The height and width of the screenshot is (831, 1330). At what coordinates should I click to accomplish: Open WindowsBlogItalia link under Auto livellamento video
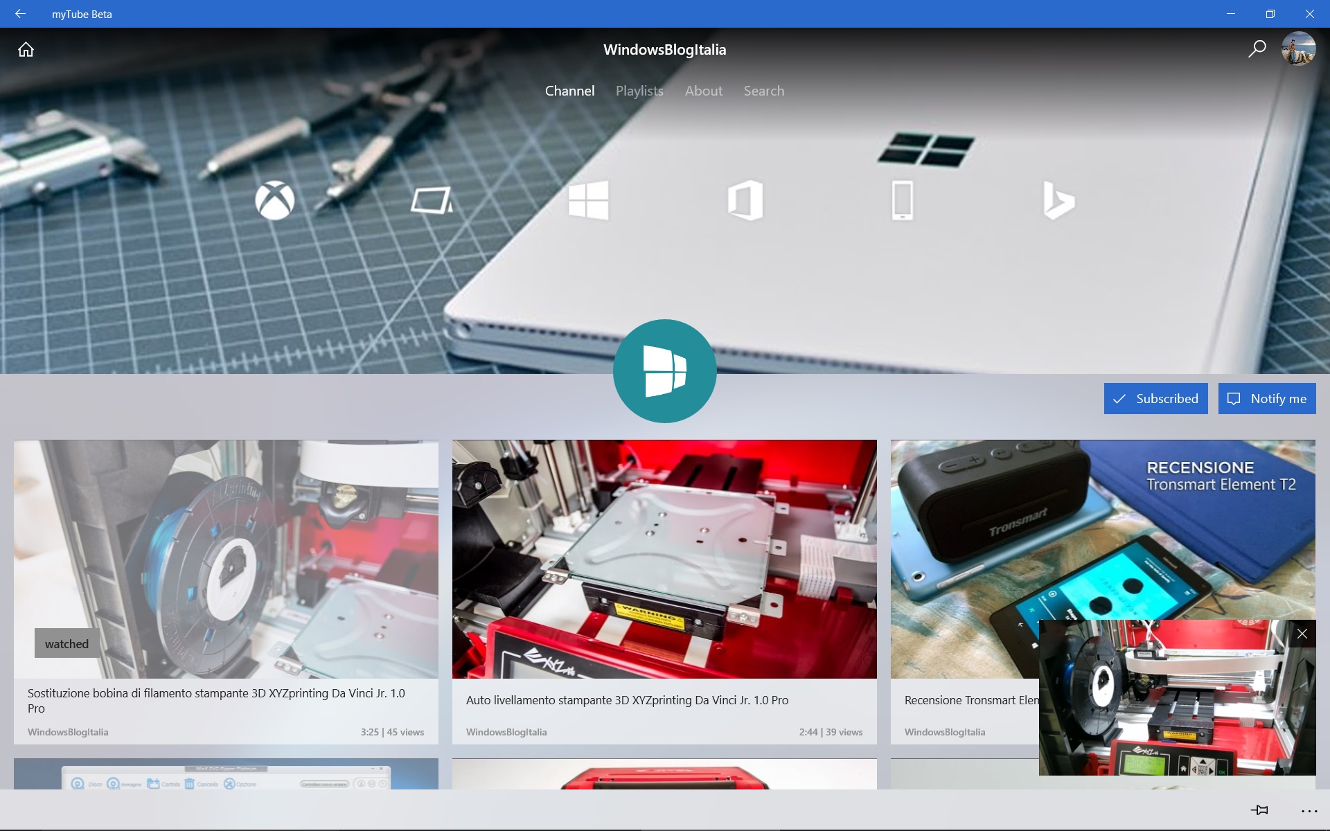tap(506, 732)
